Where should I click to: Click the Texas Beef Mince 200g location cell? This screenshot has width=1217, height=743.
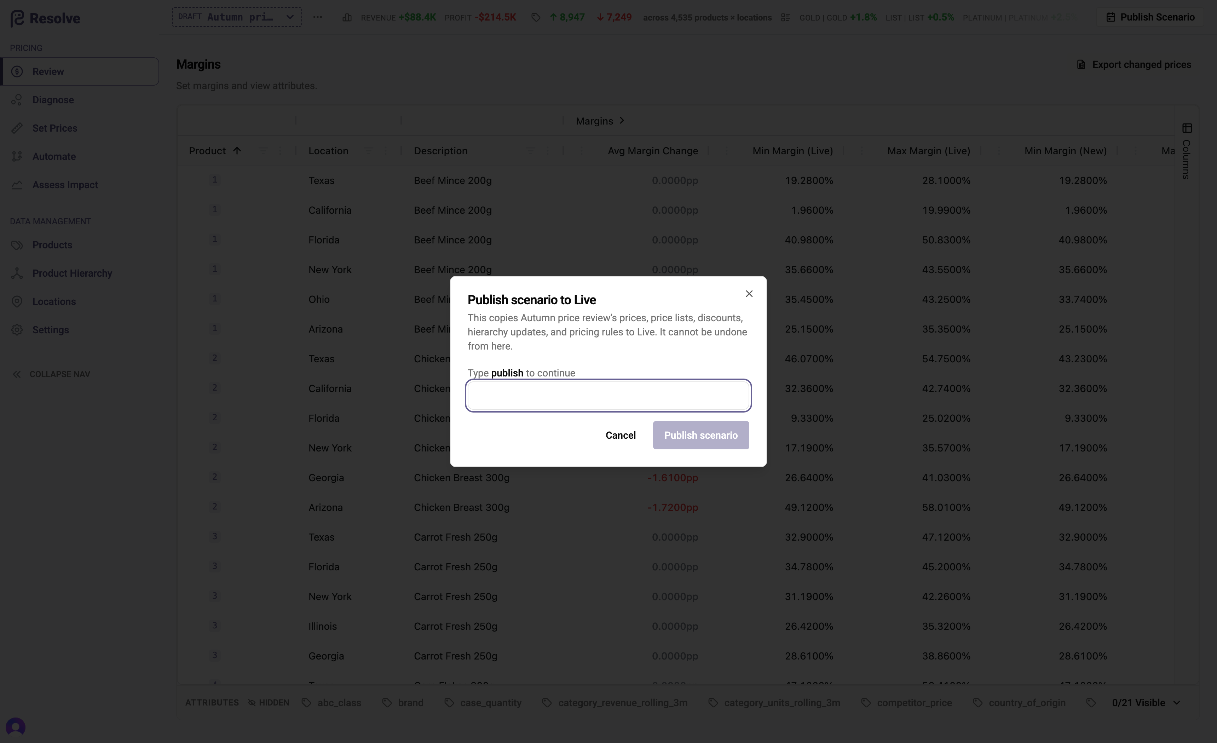point(322,181)
